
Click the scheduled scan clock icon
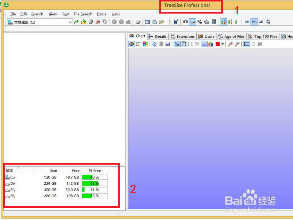pyautogui.click(x=155, y=22)
